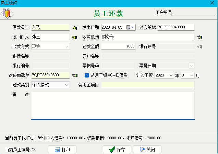Click the 打印 print button
The image size is (218, 154).
point(62,150)
